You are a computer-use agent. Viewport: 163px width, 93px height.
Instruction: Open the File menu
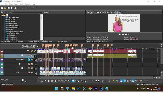[2, 4]
